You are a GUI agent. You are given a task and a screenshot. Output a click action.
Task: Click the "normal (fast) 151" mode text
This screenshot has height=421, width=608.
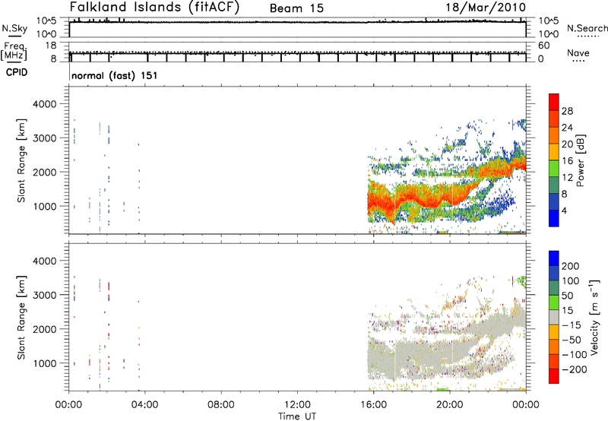[x=115, y=75]
